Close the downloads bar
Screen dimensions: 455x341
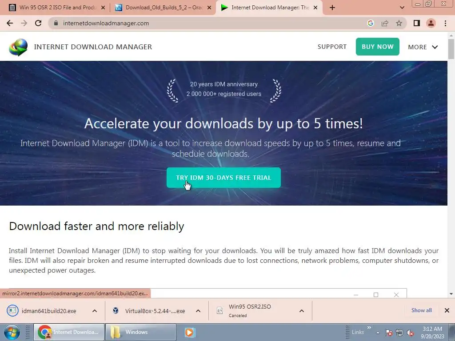447,310
